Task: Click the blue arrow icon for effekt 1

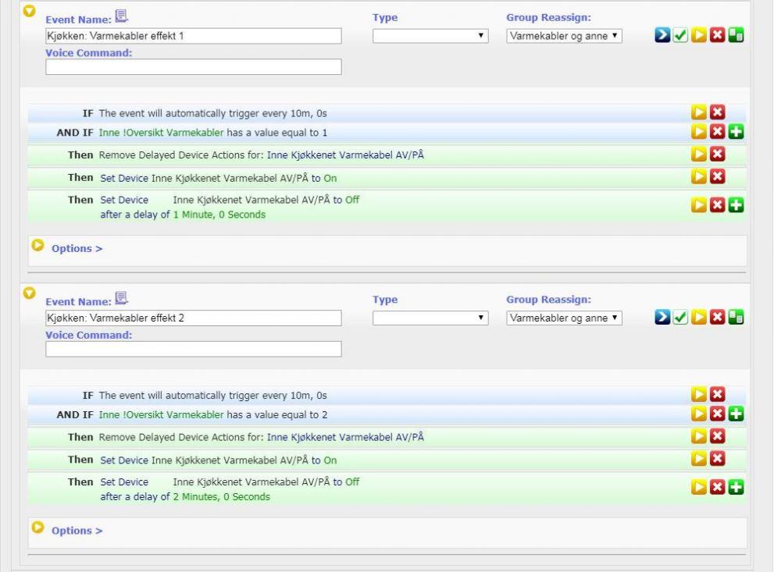Action: tap(661, 36)
